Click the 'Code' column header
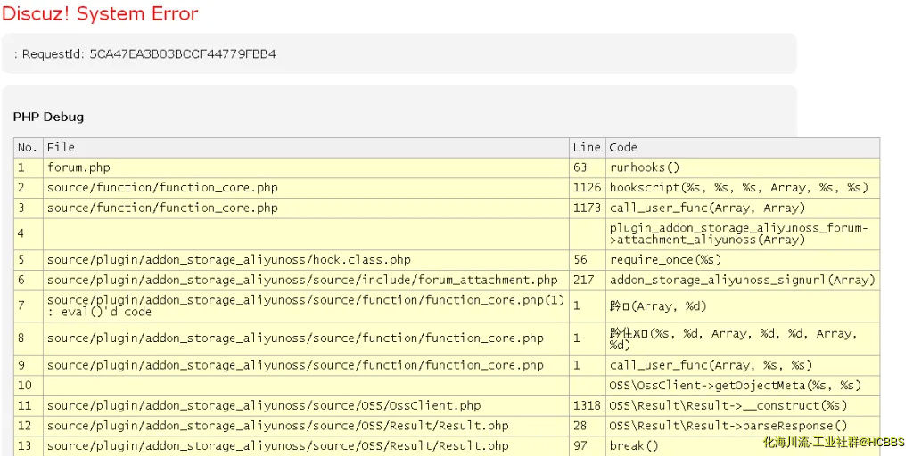The width and height of the screenshot is (913, 456). [x=623, y=147]
